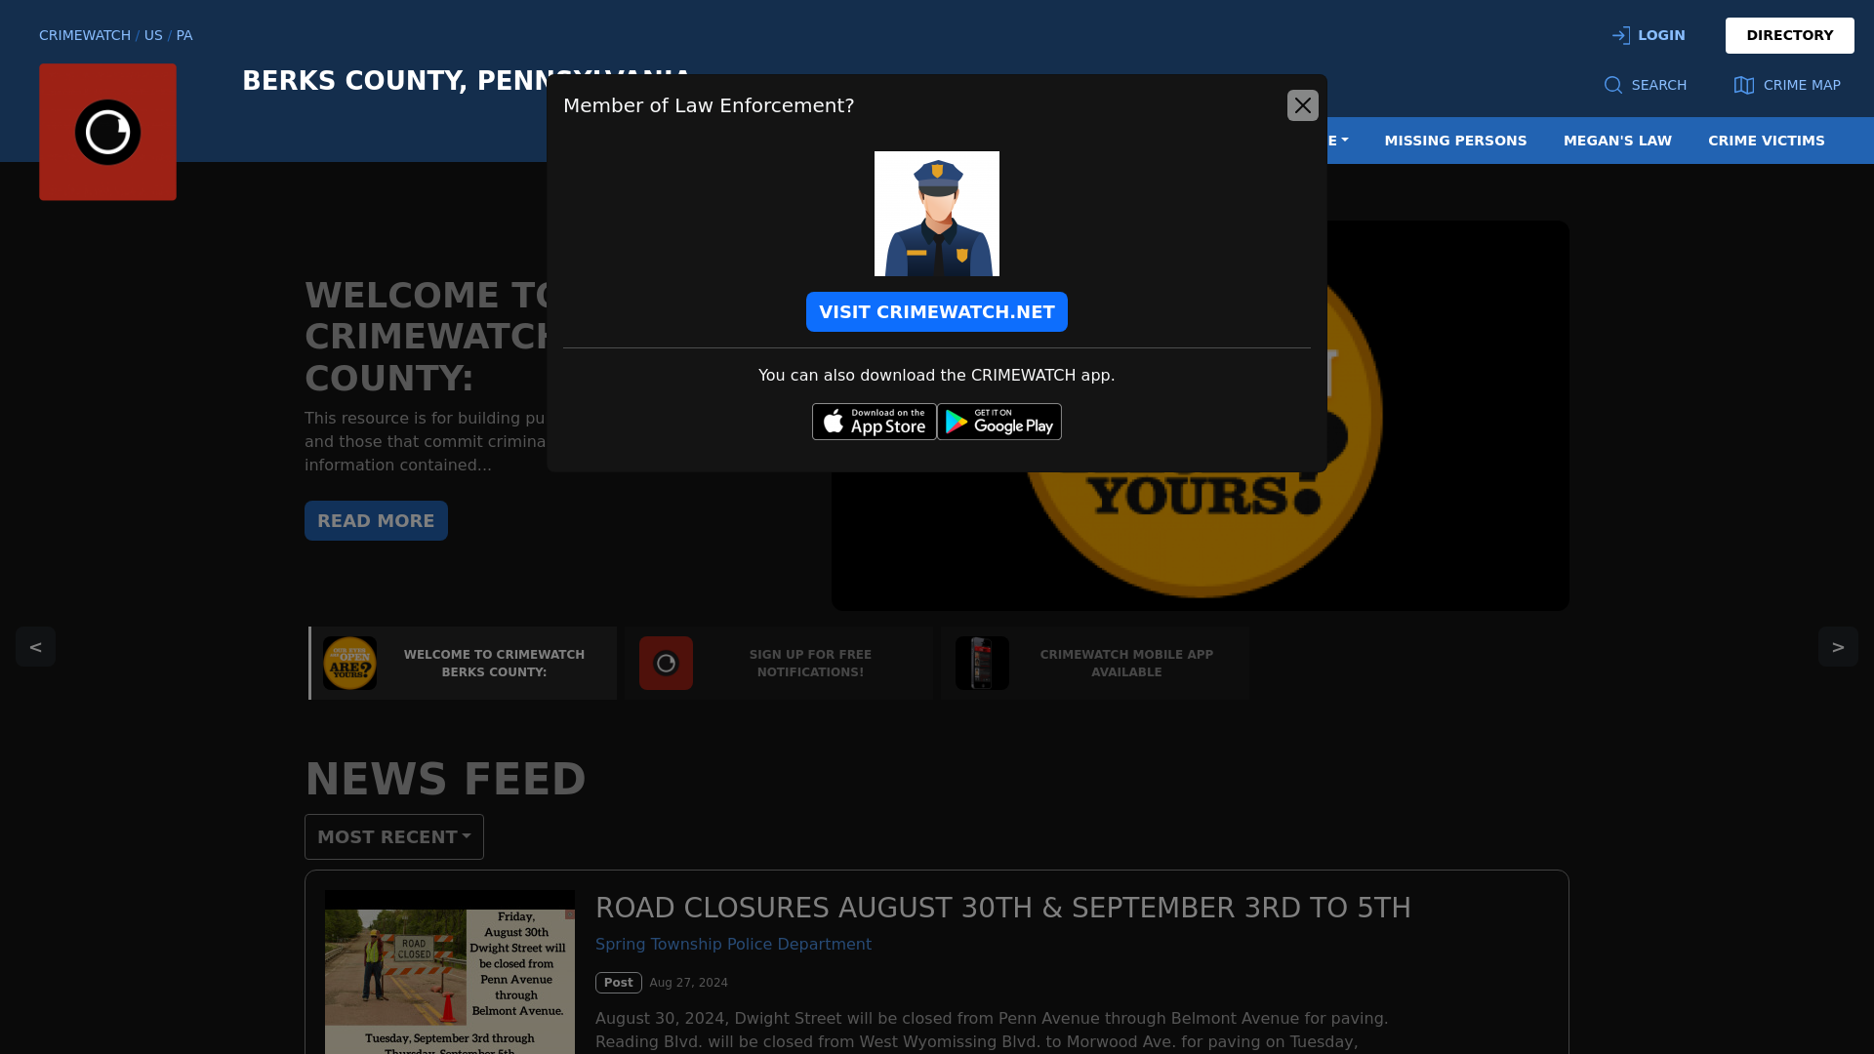Click Berks County, Pennsylvania heading
Screen dimensions: 1874x1054
click(467, 81)
